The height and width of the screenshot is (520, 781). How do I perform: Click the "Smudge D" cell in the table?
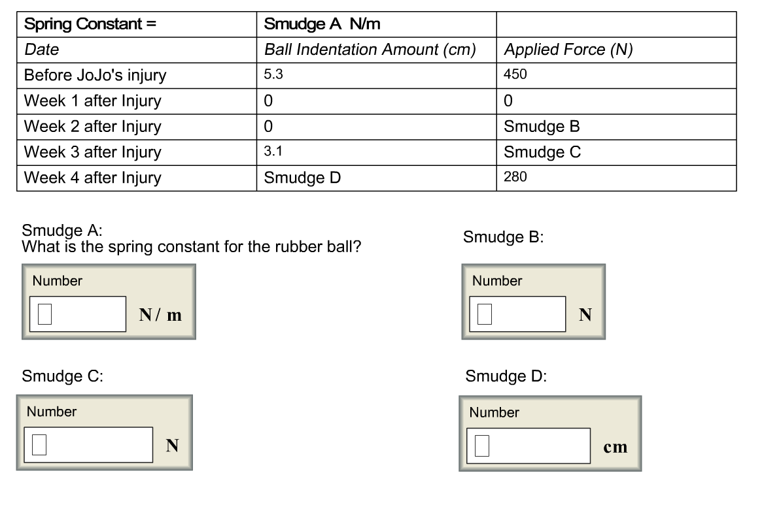pos(376,178)
